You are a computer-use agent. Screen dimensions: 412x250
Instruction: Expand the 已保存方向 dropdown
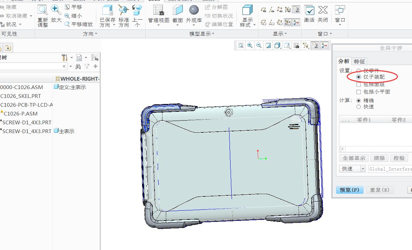pos(114,25)
